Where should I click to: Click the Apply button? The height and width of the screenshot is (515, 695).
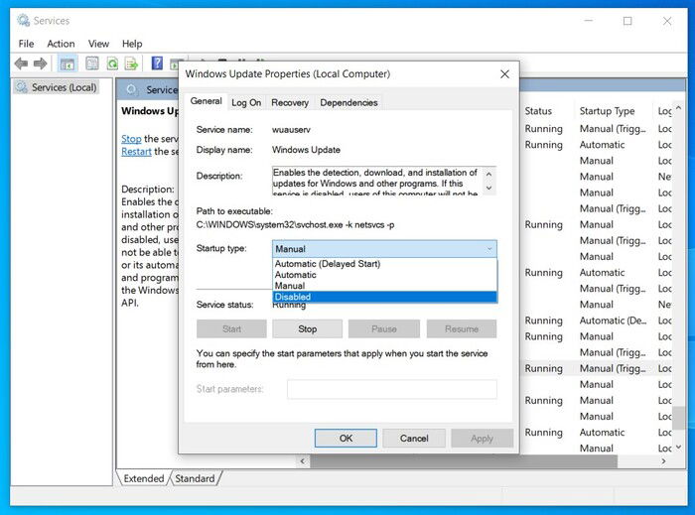point(482,438)
